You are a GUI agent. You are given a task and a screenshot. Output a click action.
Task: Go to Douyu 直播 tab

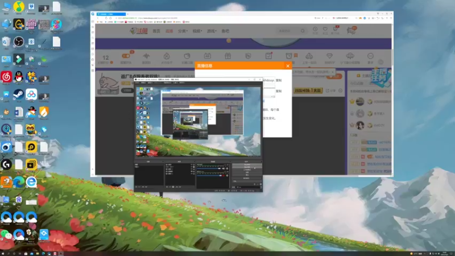click(169, 31)
